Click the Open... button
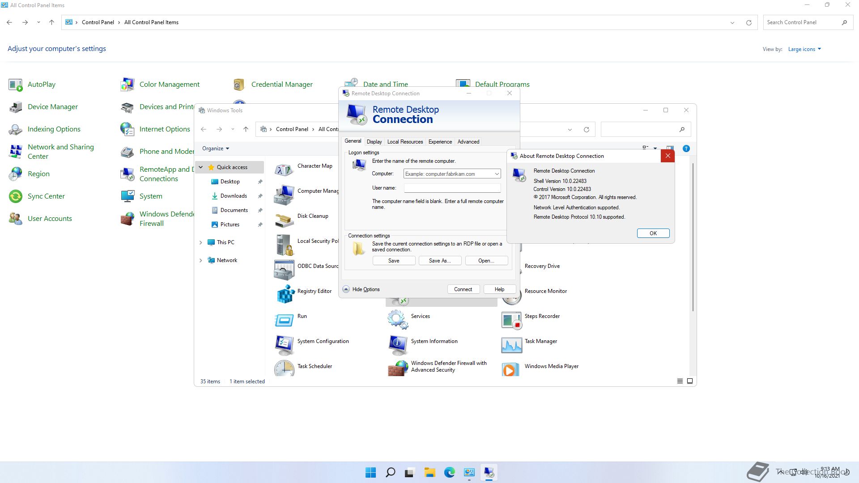 (486, 261)
